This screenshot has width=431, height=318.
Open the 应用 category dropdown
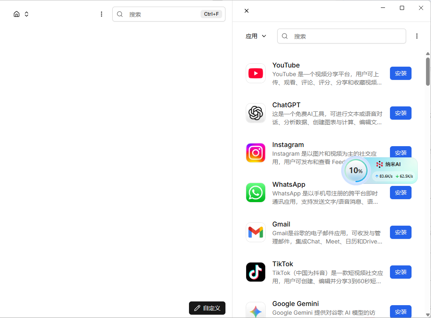click(256, 36)
